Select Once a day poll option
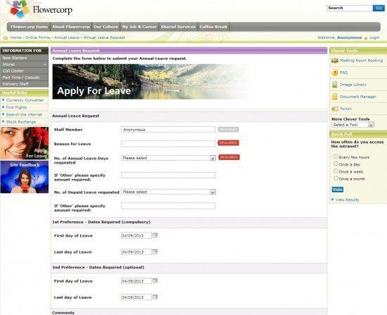The height and width of the screenshot is (315, 387). click(336, 163)
